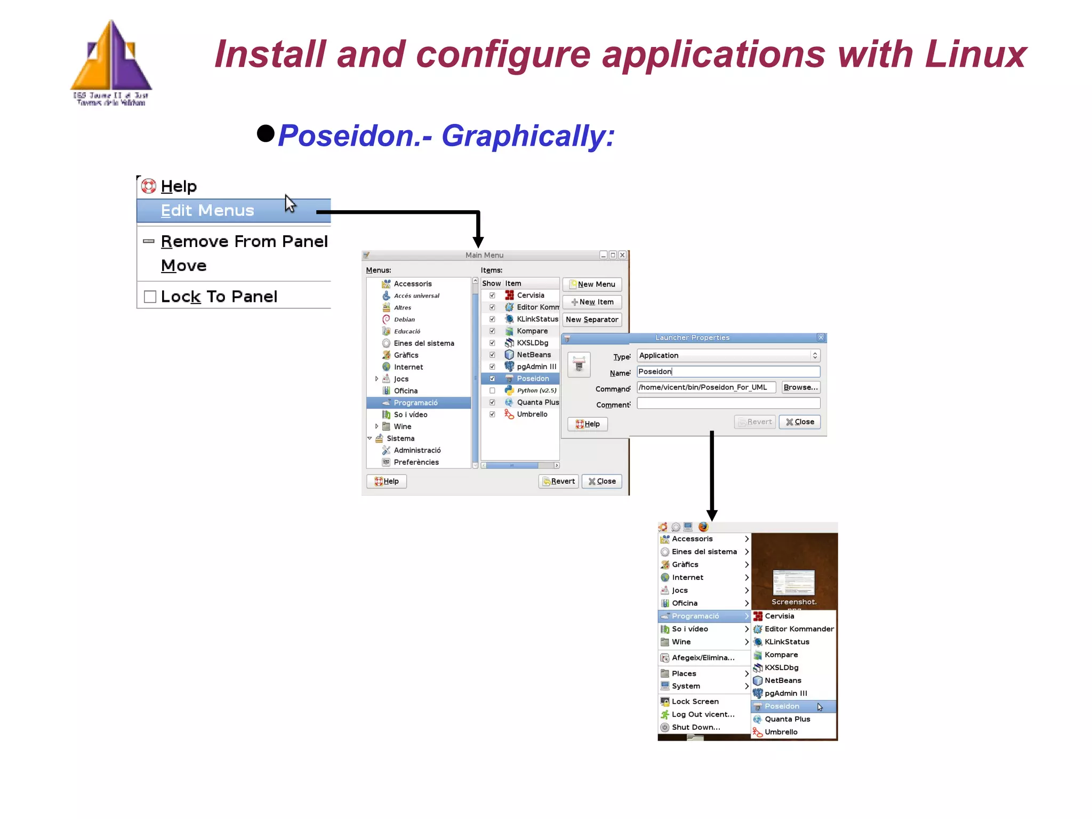This screenshot has width=1092, height=819.
Task: Click the Umbrello icon in items list
Action: click(x=509, y=414)
